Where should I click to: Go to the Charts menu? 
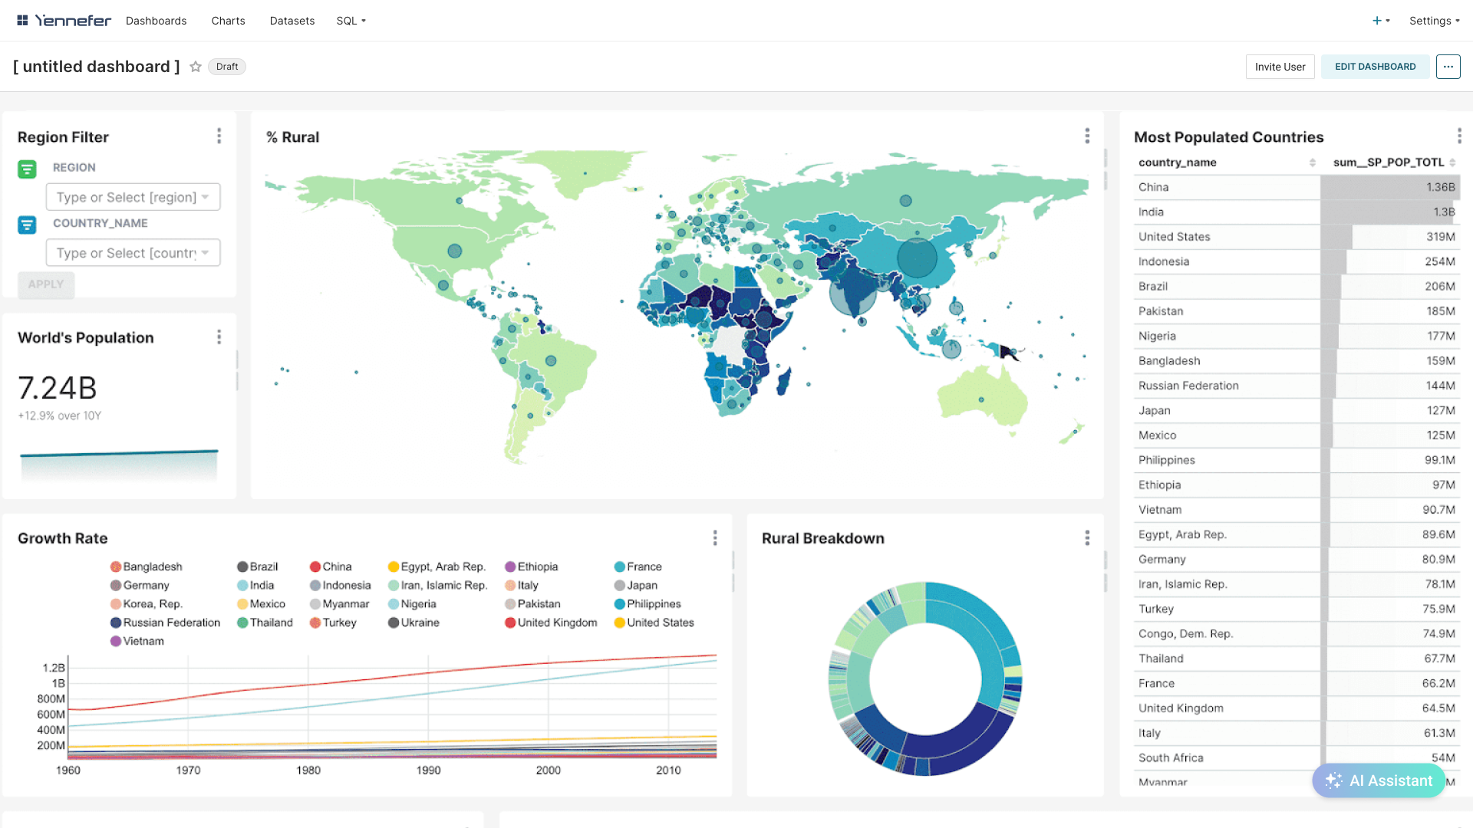(x=228, y=21)
